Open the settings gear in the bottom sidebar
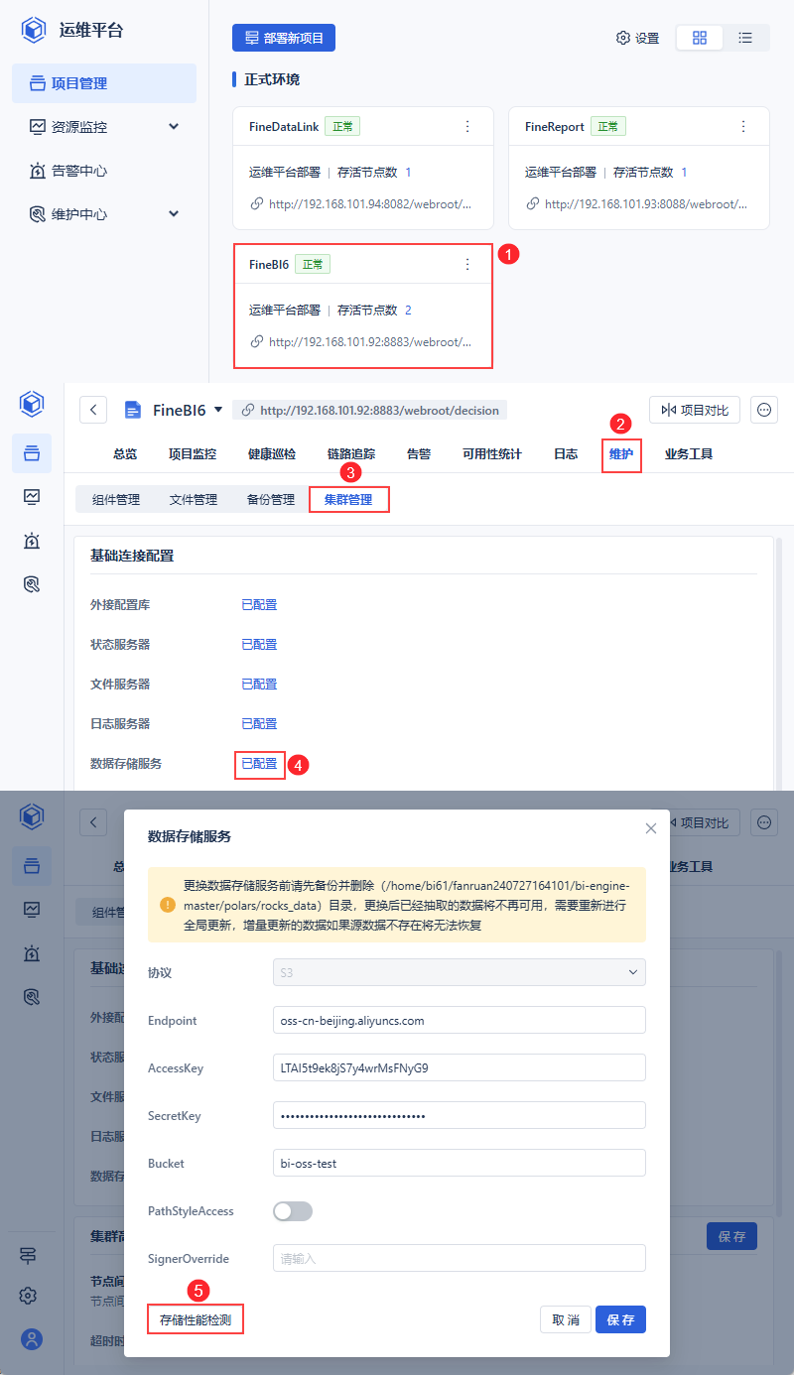Viewport: 794px width, 1375px height. [x=29, y=1296]
